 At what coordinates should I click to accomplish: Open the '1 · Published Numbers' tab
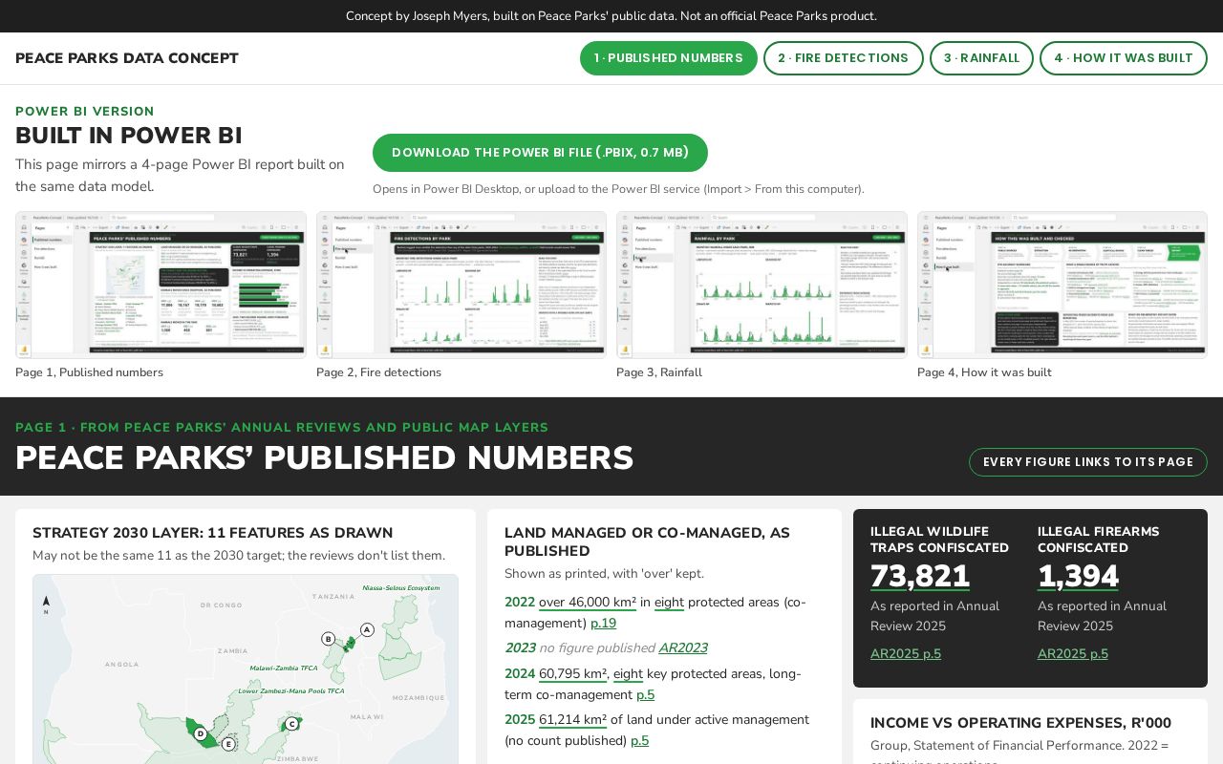pyautogui.click(x=669, y=58)
